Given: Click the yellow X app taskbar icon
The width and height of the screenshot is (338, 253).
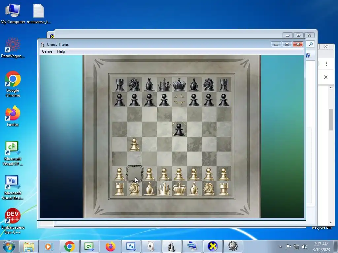Looking at the screenshot, I should (213, 246).
